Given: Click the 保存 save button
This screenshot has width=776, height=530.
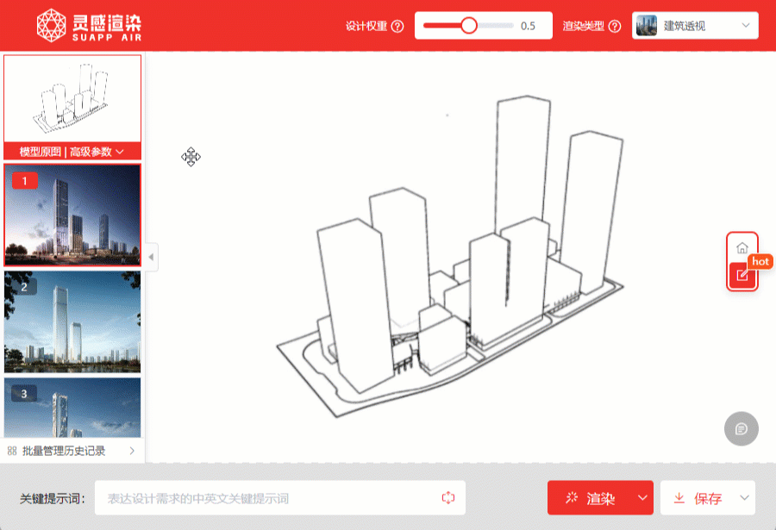Looking at the screenshot, I should coord(698,498).
